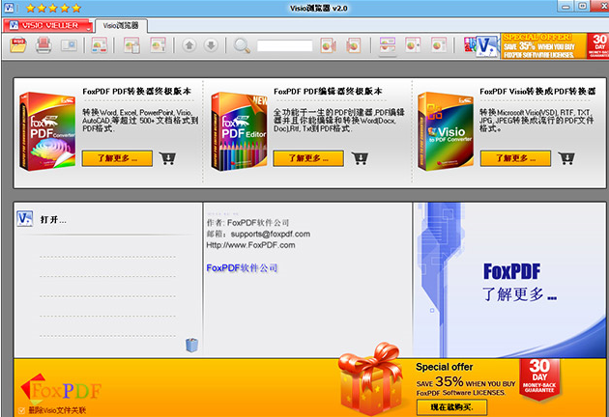
Task: Click the email supports@foxpdf.com
Action: pyautogui.click(x=271, y=234)
